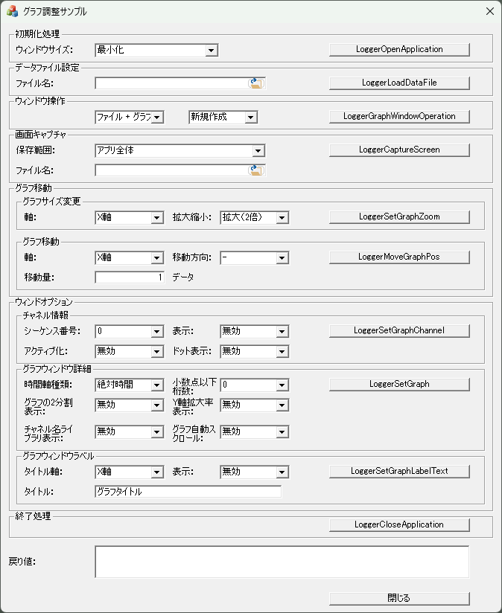This screenshot has height=613, width=502.
Task: Open the 拡大縮小 dropdown
Action: 282,218
